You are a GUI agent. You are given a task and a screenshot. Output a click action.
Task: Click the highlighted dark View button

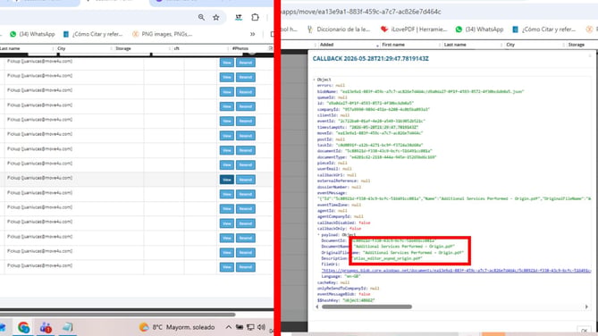tap(226, 180)
